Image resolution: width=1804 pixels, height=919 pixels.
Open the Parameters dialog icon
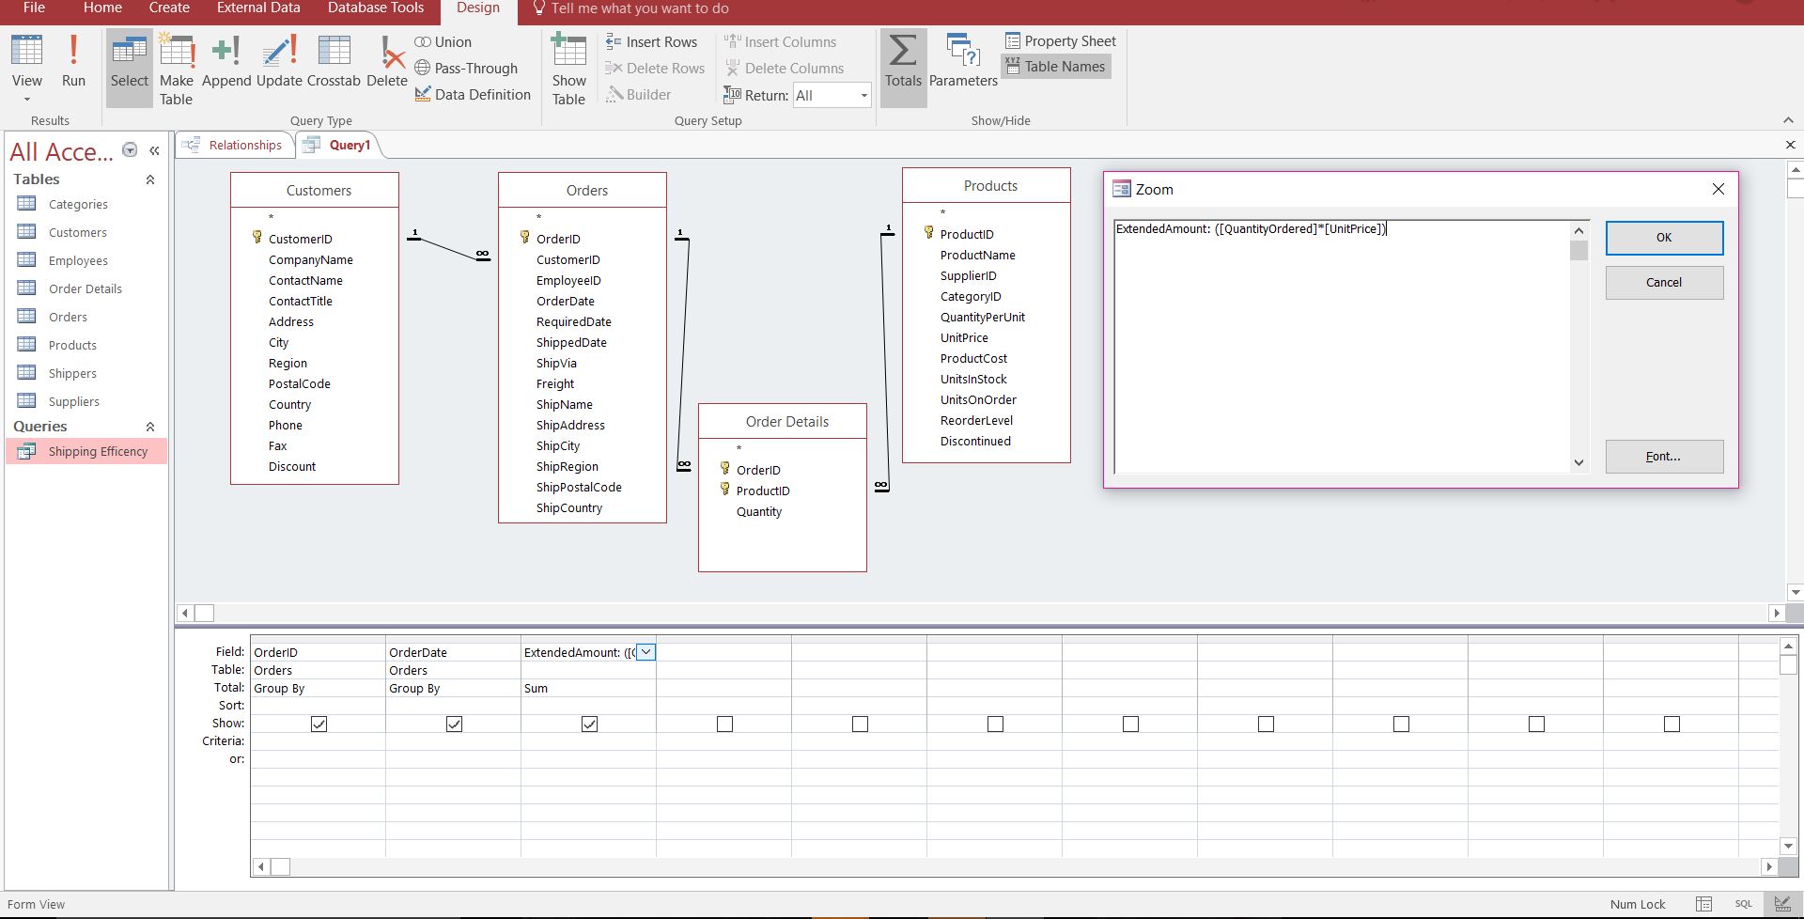coord(963,60)
